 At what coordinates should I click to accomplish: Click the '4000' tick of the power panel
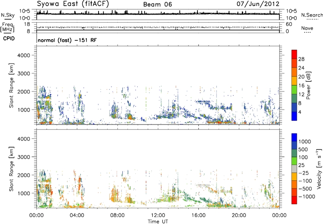[x=23, y=55]
